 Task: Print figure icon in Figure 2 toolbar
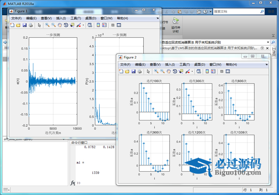click(140, 71)
